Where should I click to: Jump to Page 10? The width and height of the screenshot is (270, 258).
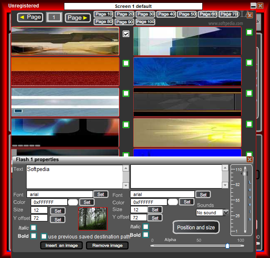tap(104, 14)
